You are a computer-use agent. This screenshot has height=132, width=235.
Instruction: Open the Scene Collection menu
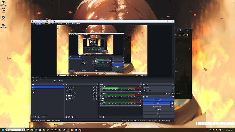(66, 24)
